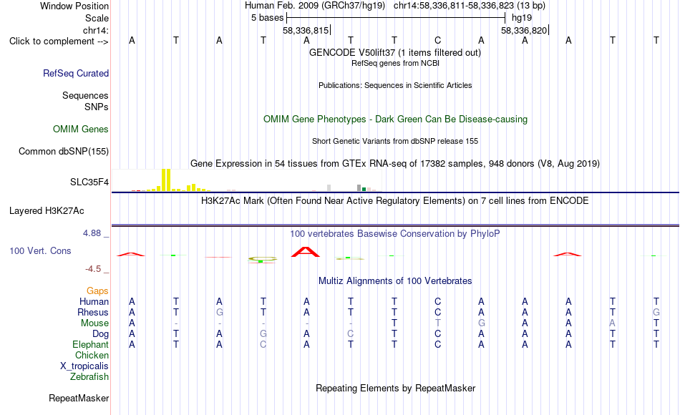
Task: Click the Window Position track label
Action: click(x=74, y=6)
